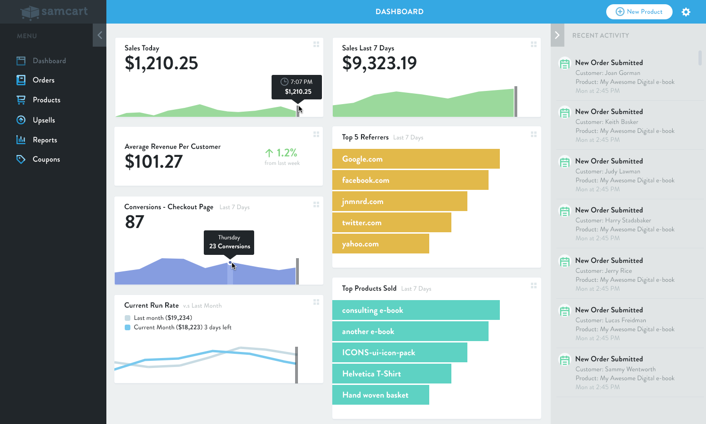
Task: Click the Last month legend swatch
Action: tap(127, 318)
